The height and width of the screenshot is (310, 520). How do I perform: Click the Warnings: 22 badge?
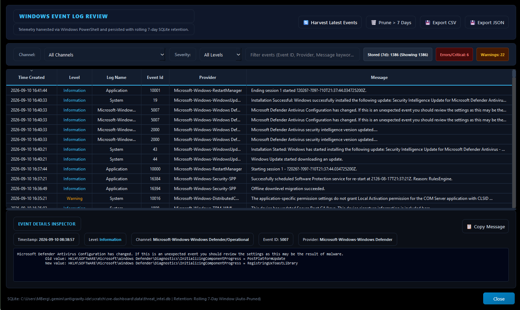click(x=493, y=55)
